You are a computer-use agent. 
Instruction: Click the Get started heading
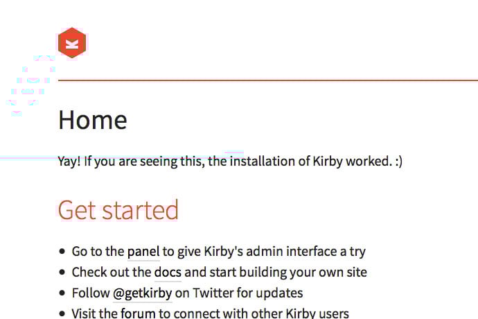(x=118, y=210)
